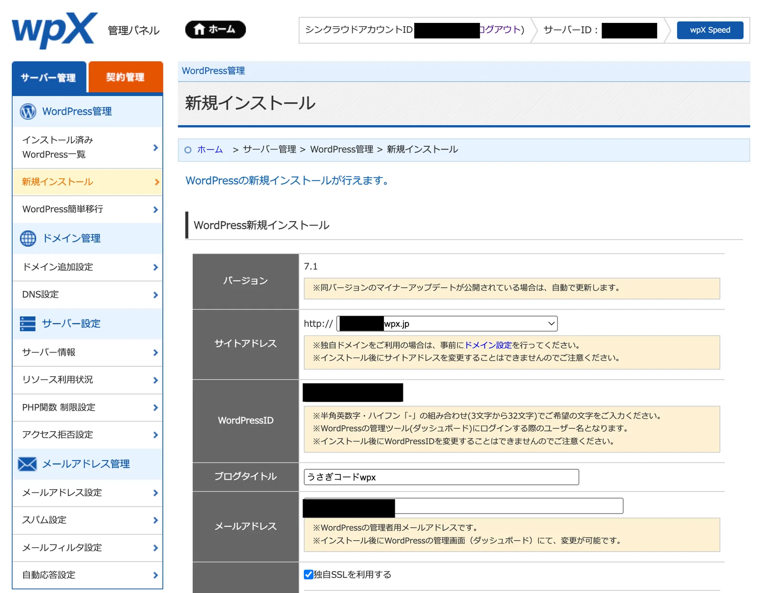762x593 pixels.
Task: Switch to サーバー管理 tab
Action: tap(49, 77)
